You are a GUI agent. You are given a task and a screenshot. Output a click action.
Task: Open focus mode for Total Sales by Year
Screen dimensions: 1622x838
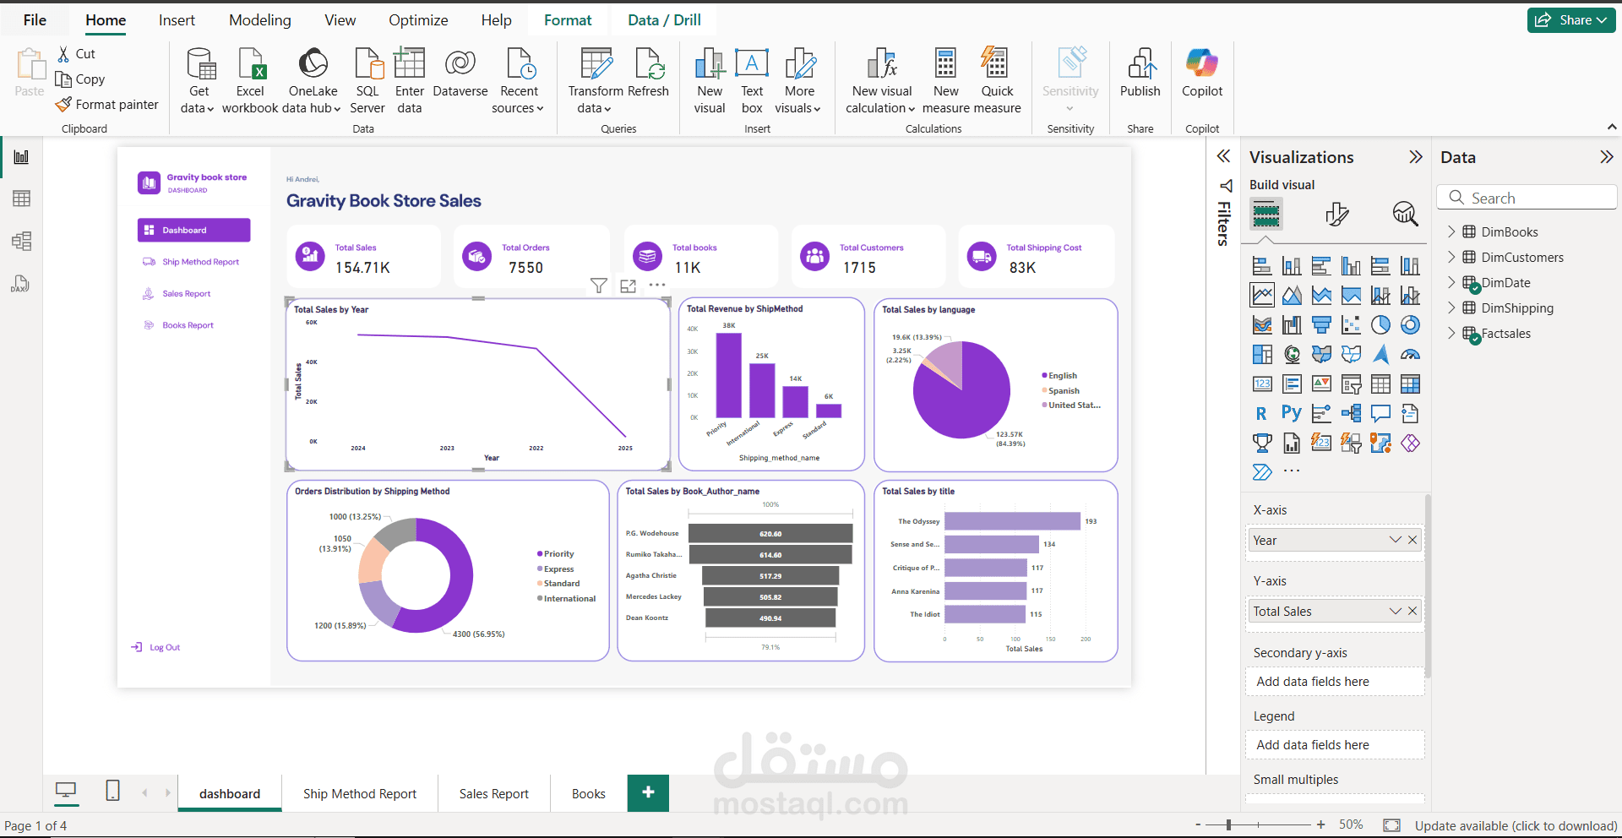[x=629, y=286]
